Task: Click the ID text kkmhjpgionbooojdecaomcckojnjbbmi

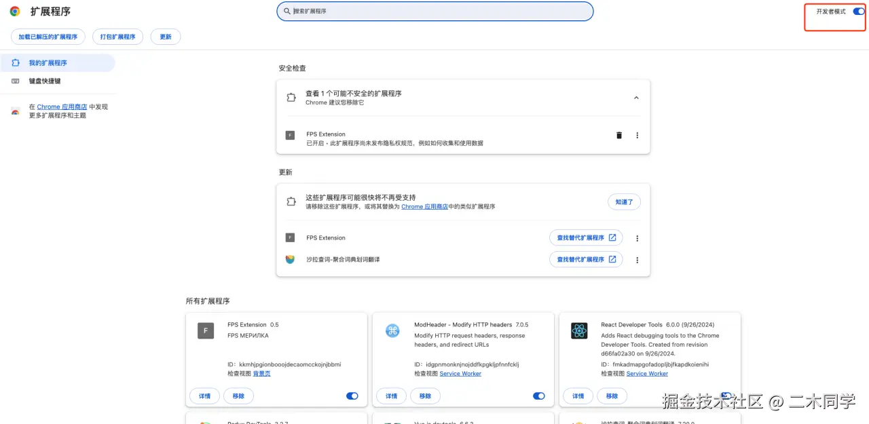Action: point(290,364)
